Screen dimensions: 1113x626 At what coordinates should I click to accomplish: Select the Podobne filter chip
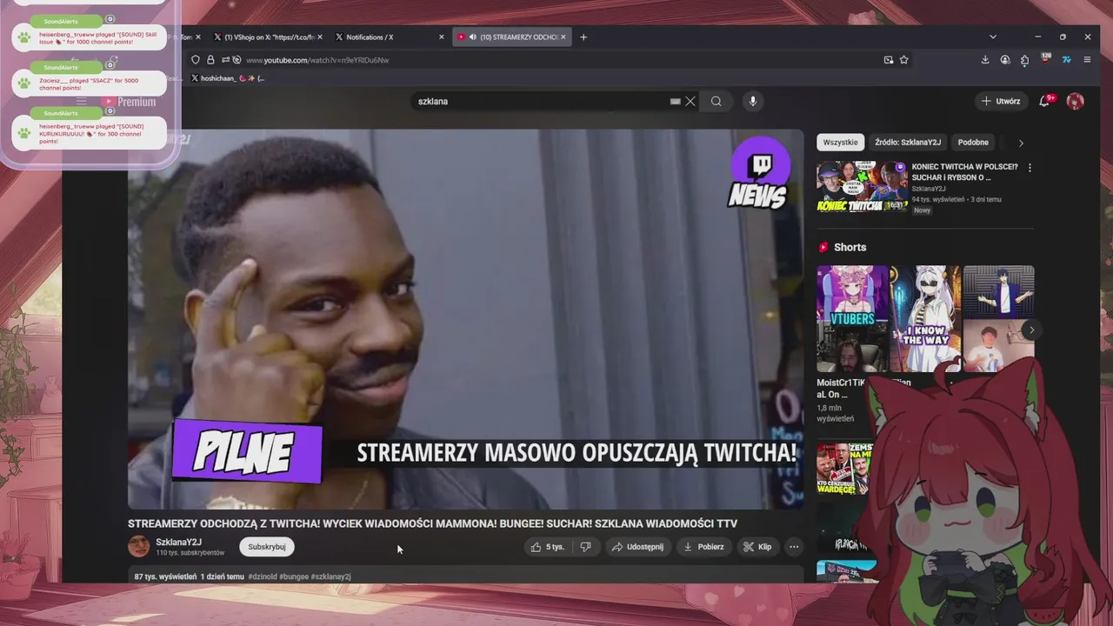point(973,143)
